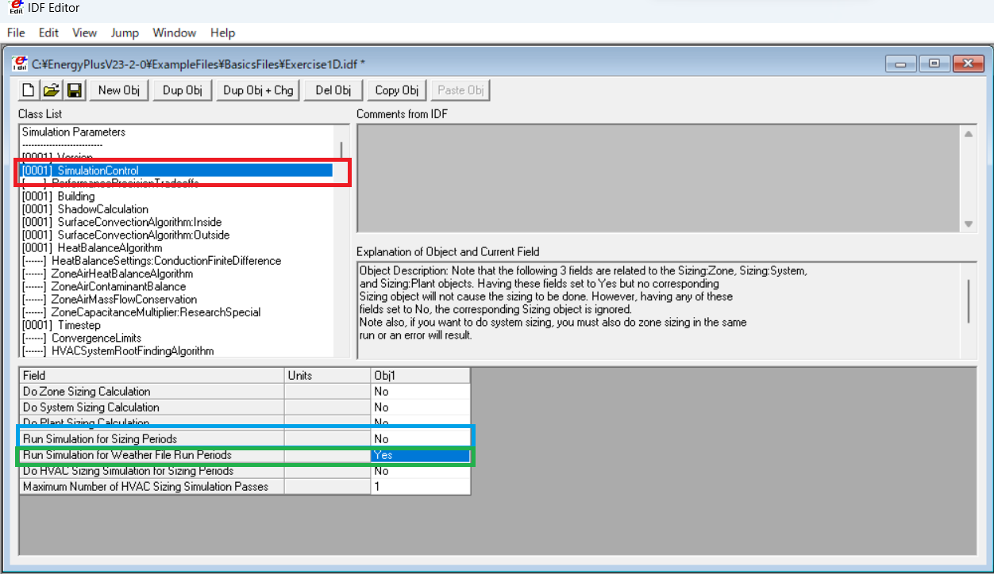994x574 pixels.
Task: Open the Window menu
Action: (x=175, y=33)
